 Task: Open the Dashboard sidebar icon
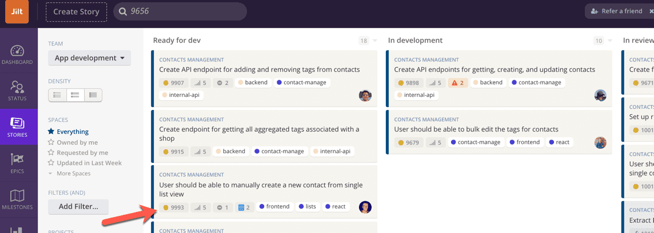[x=17, y=55]
